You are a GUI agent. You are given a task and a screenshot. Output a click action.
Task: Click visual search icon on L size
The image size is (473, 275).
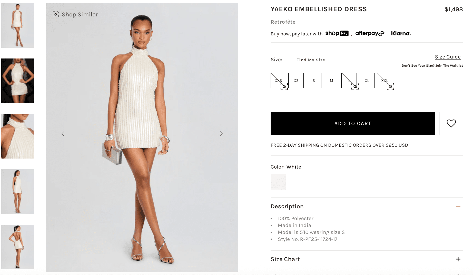point(355,86)
